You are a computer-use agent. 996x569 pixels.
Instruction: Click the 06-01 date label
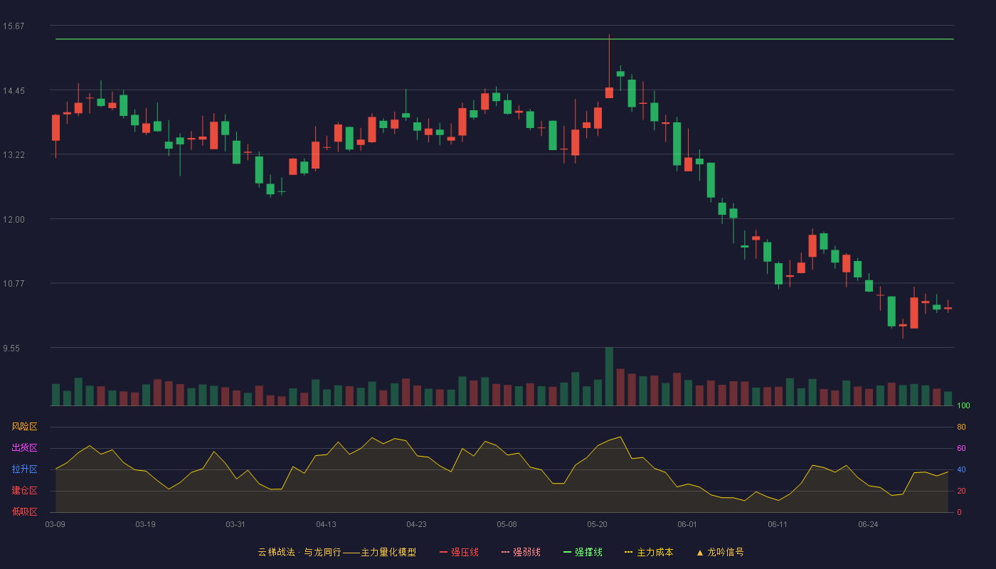point(687,524)
